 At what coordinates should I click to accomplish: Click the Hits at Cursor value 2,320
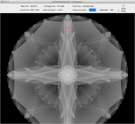(60, 10)
